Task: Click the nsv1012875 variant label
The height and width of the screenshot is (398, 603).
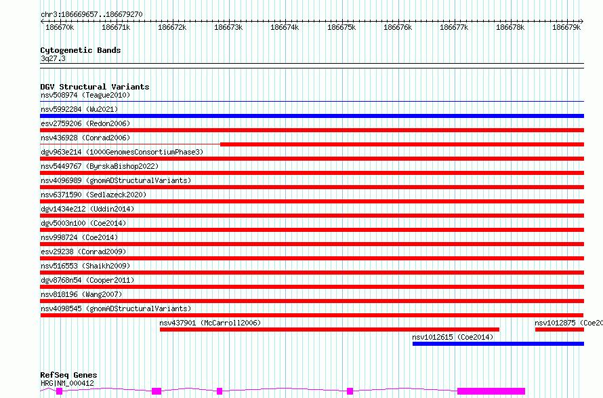Action: coord(568,323)
